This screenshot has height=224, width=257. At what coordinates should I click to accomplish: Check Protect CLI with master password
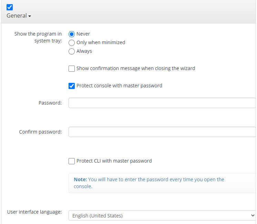click(x=72, y=161)
